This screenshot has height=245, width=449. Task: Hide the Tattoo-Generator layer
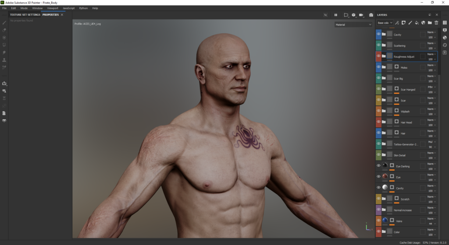coord(378,144)
